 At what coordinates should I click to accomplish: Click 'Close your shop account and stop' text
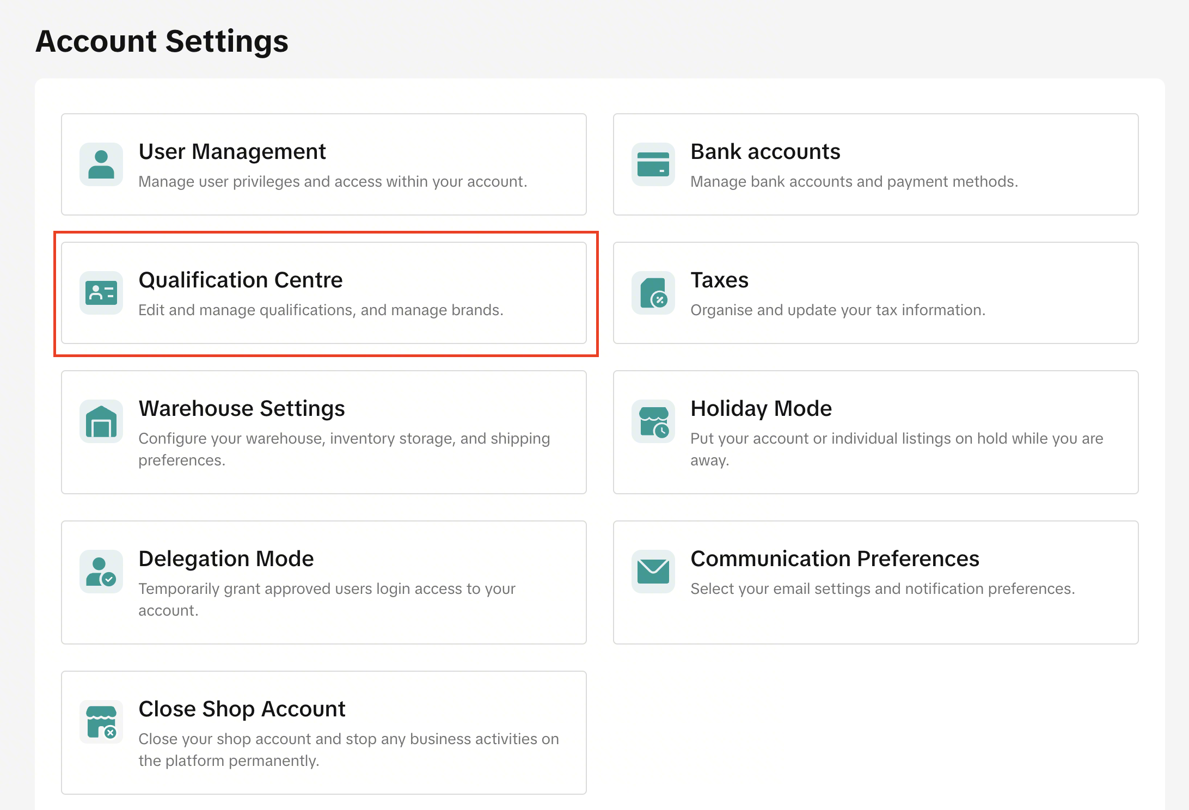coord(348,750)
